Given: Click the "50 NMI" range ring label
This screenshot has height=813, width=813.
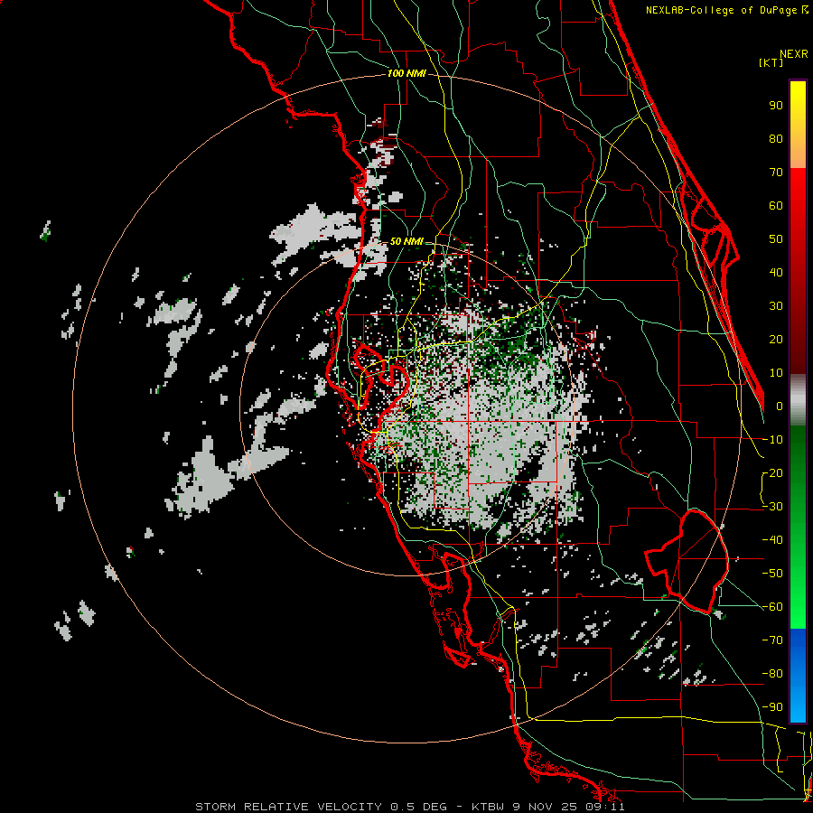Looking at the screenshot, I should tap(406, 241).
